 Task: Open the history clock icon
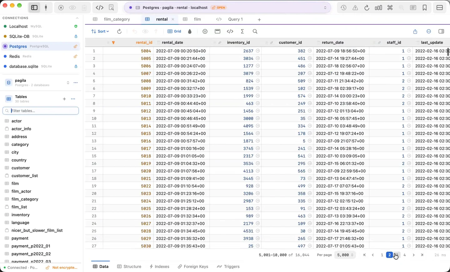pos(343,8)
